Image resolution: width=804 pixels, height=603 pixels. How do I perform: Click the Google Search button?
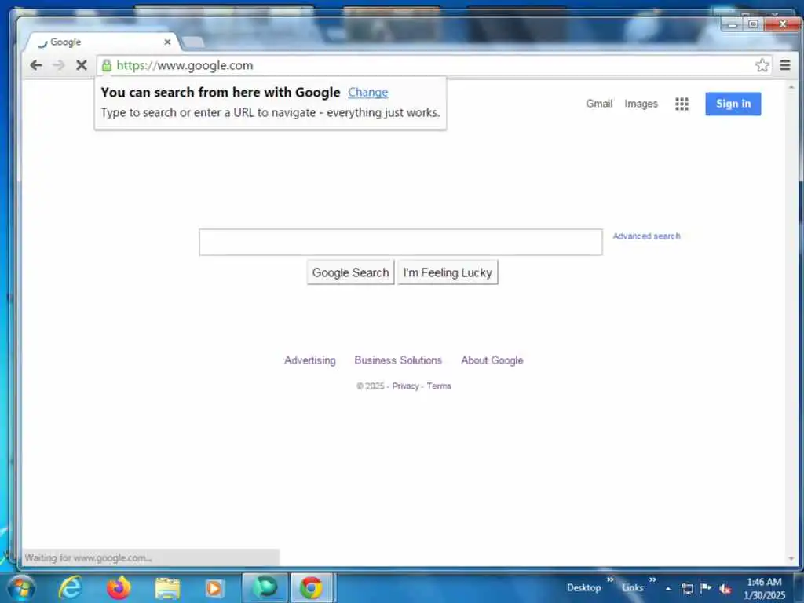(x=351, y=272)
